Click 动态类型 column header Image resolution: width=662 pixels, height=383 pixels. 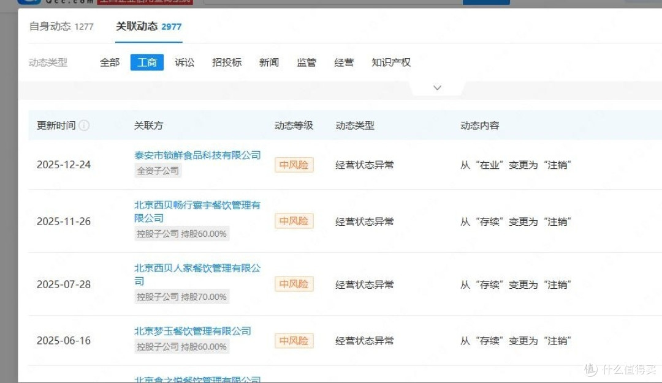355,125
